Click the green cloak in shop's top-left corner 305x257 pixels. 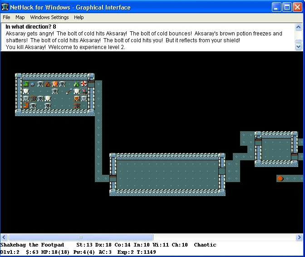(26, 84)
